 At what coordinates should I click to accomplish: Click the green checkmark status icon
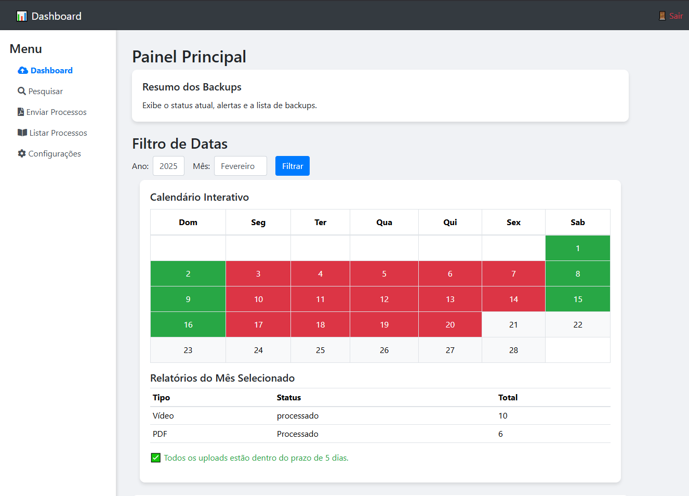click(x=155, y=458)
